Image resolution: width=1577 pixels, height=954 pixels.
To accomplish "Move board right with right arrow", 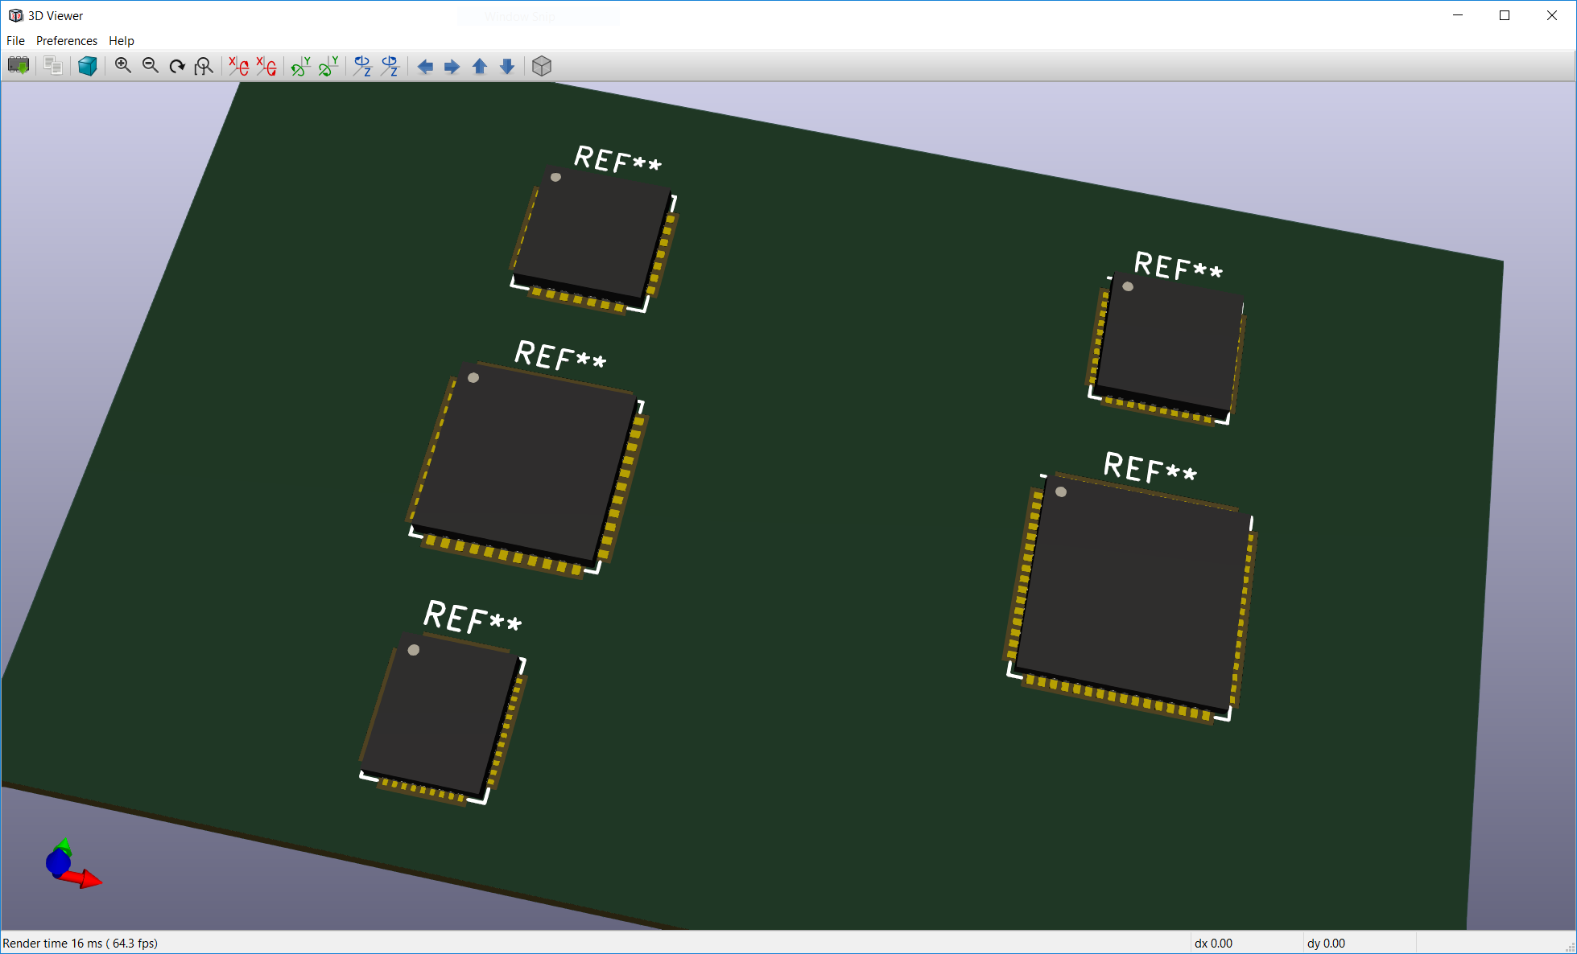I will coord(452,66).
